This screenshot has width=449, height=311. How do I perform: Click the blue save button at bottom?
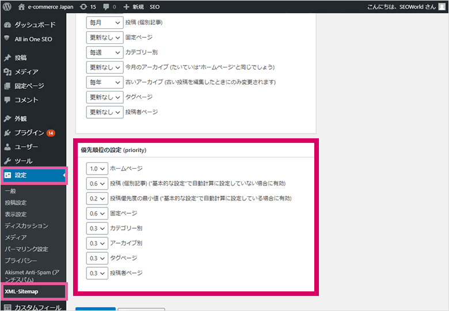[96, 309]
